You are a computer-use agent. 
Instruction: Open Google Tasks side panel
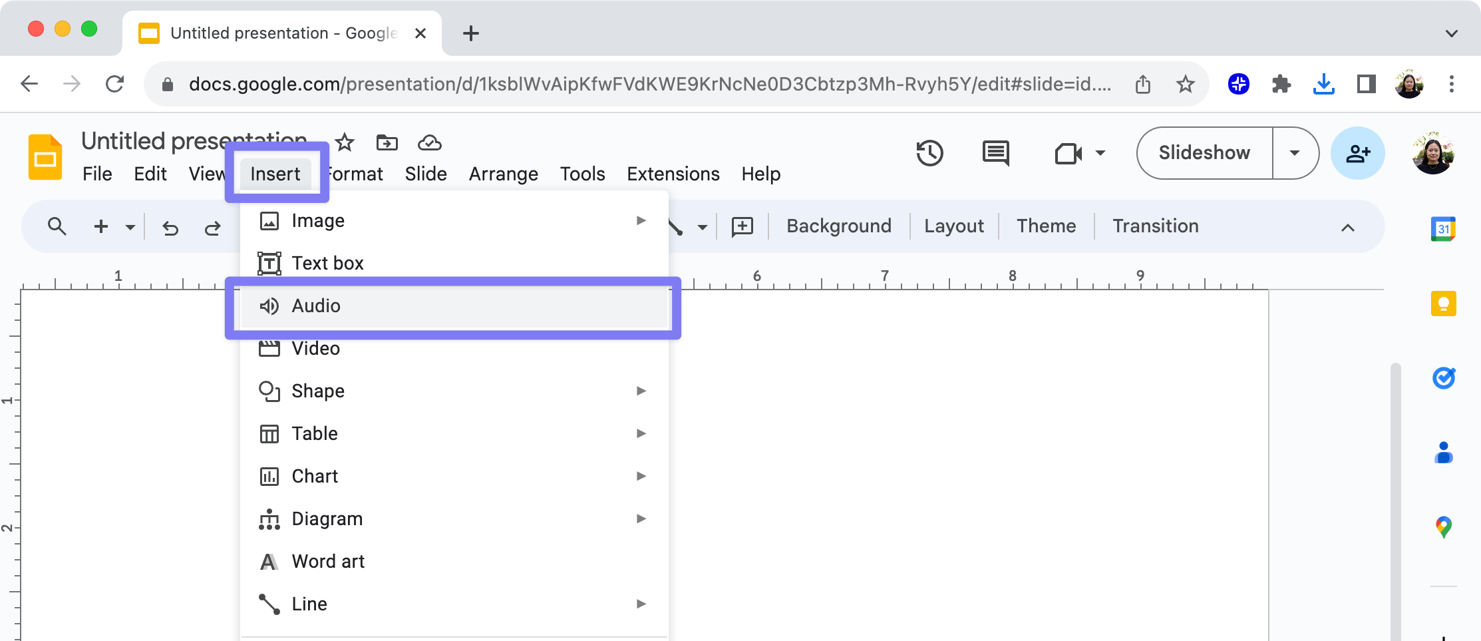click(x=1443, y=378)
